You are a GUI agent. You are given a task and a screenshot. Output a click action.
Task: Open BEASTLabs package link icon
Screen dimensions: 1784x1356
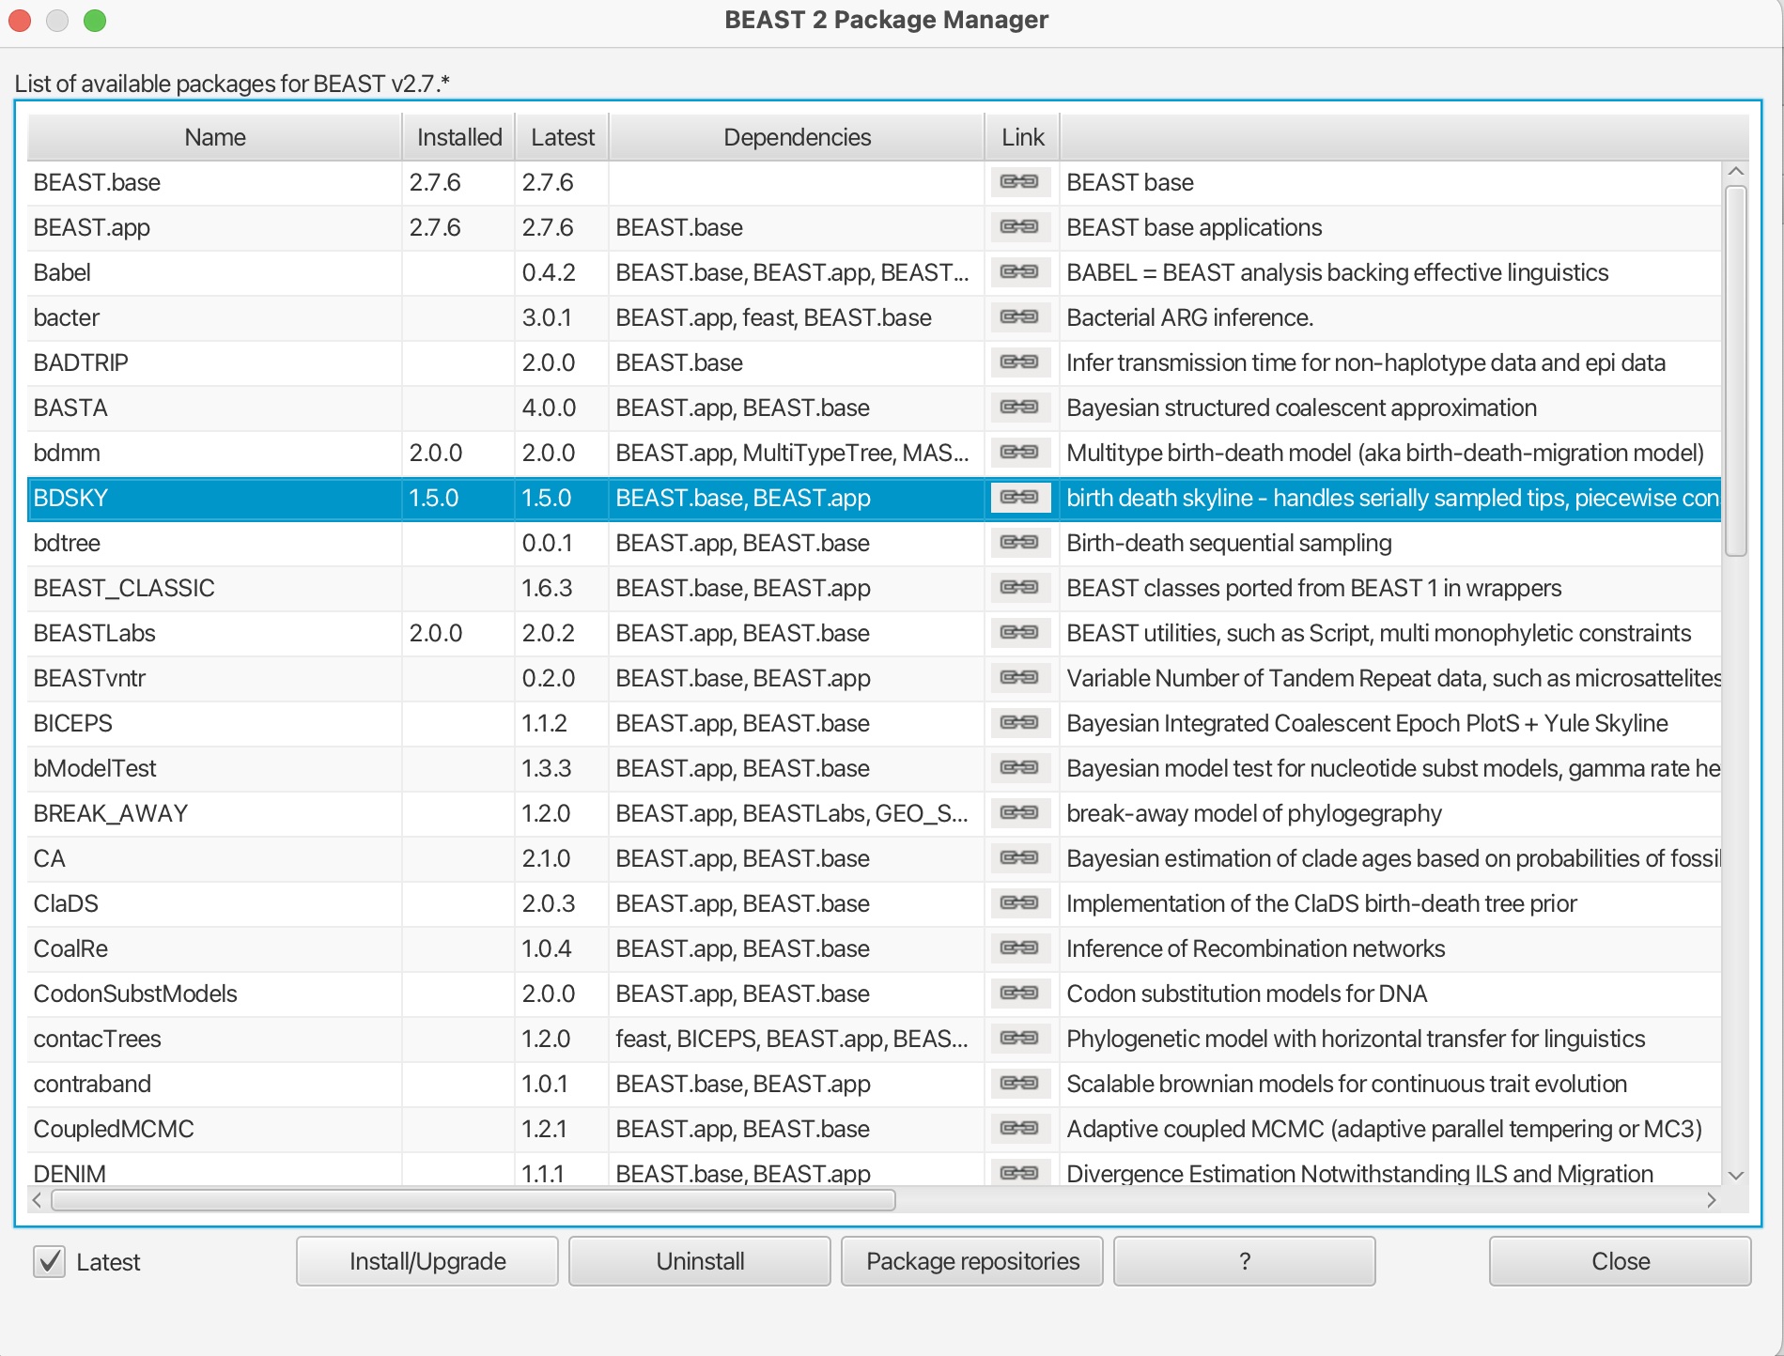1019,633
